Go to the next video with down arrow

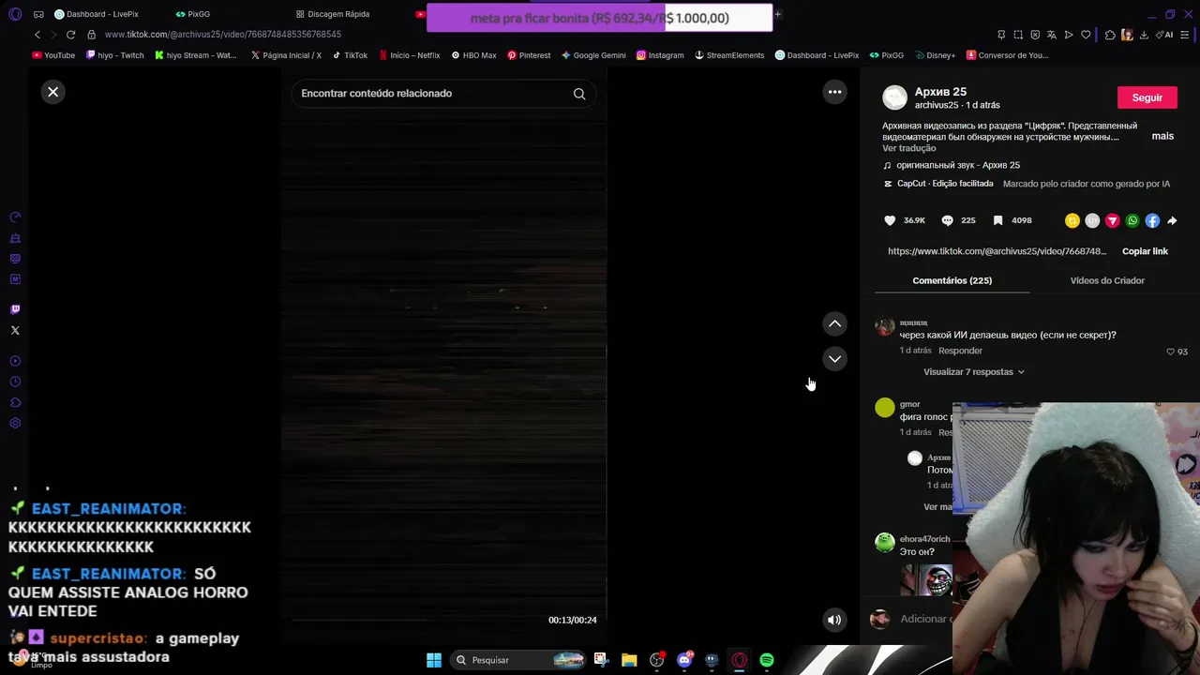click(834, 359)
